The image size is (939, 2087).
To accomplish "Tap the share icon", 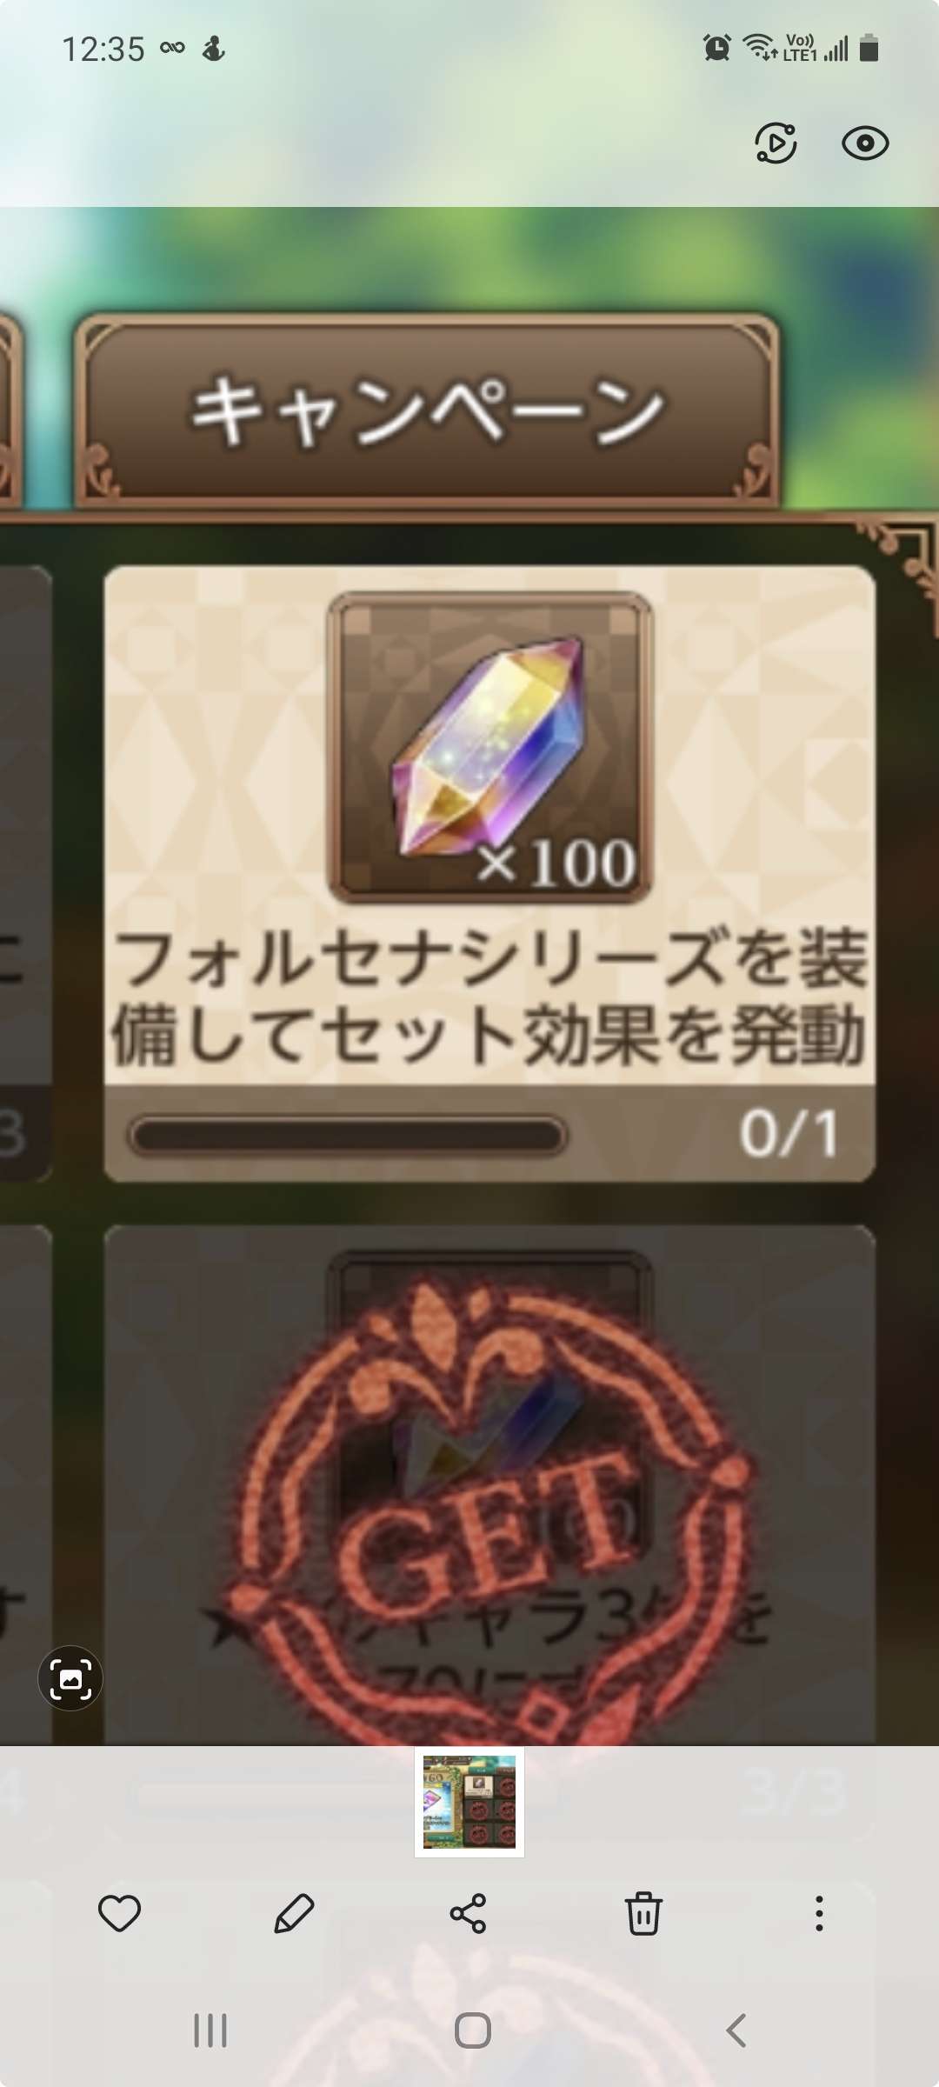I will click(468, 1913).
